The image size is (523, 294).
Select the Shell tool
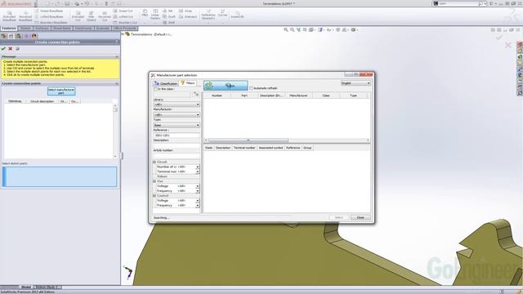click(x=169, y=22)
